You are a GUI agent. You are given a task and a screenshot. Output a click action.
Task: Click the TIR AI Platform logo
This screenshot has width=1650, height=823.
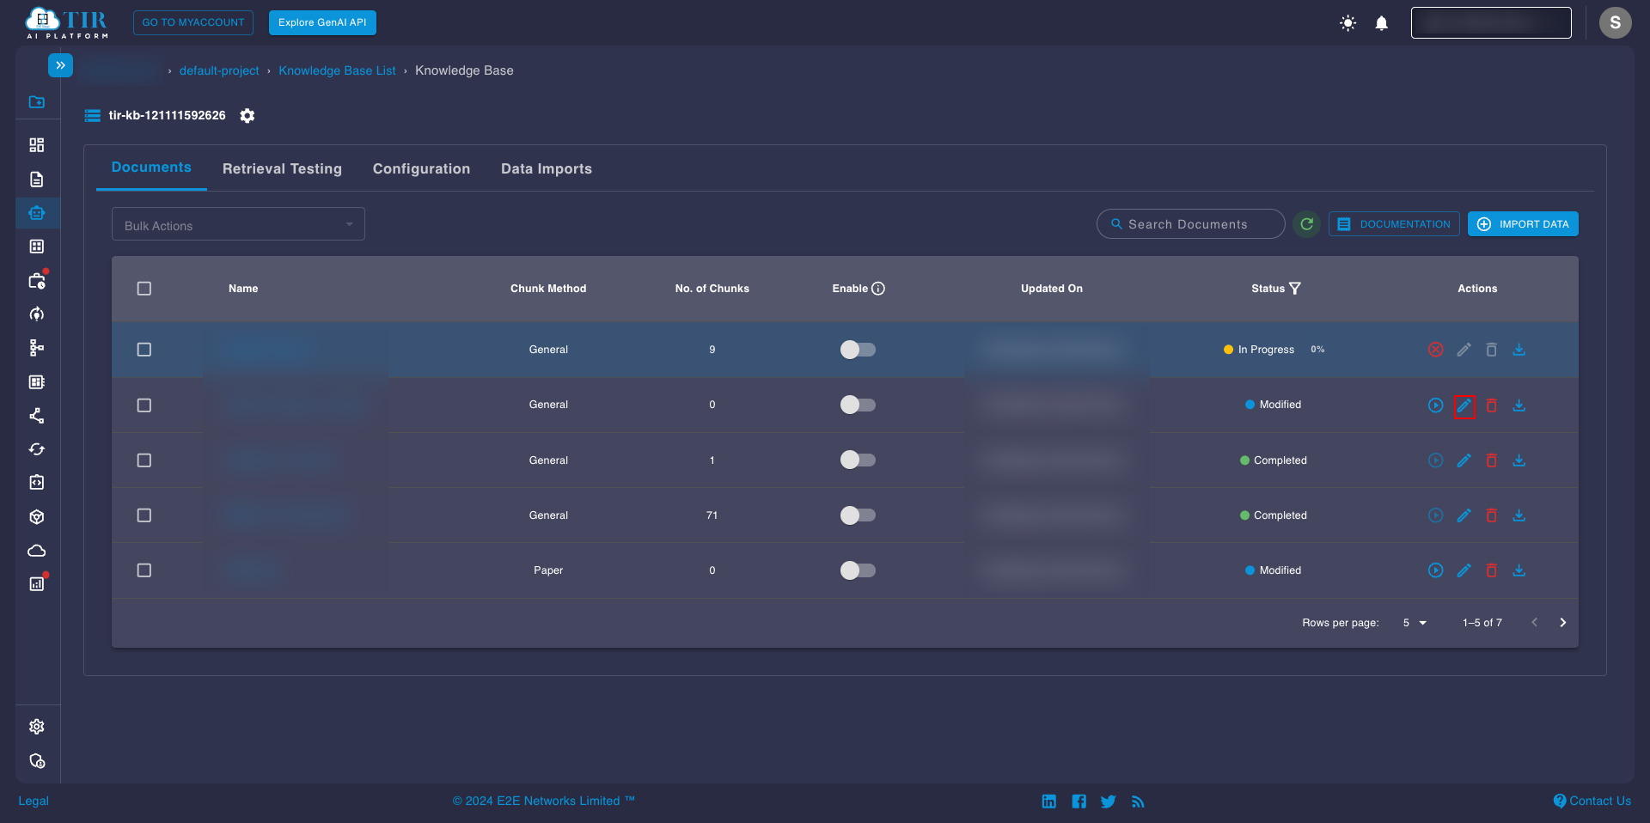coord(67,23)
